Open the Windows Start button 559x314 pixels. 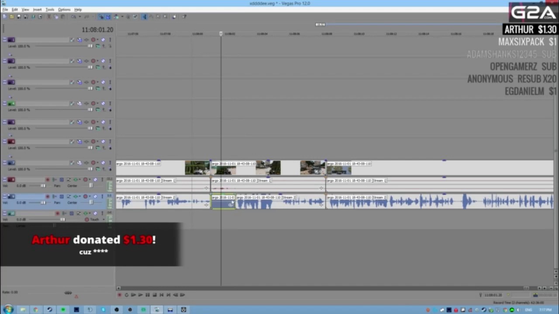tap(8, 310)
